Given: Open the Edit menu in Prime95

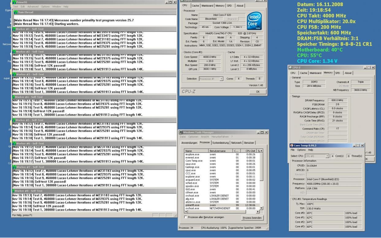Looking at the screenshot, I should [x=22, y=7].
